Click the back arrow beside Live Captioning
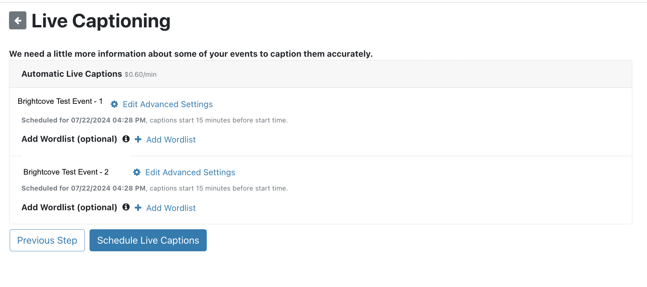 click(x=17, y=20)
